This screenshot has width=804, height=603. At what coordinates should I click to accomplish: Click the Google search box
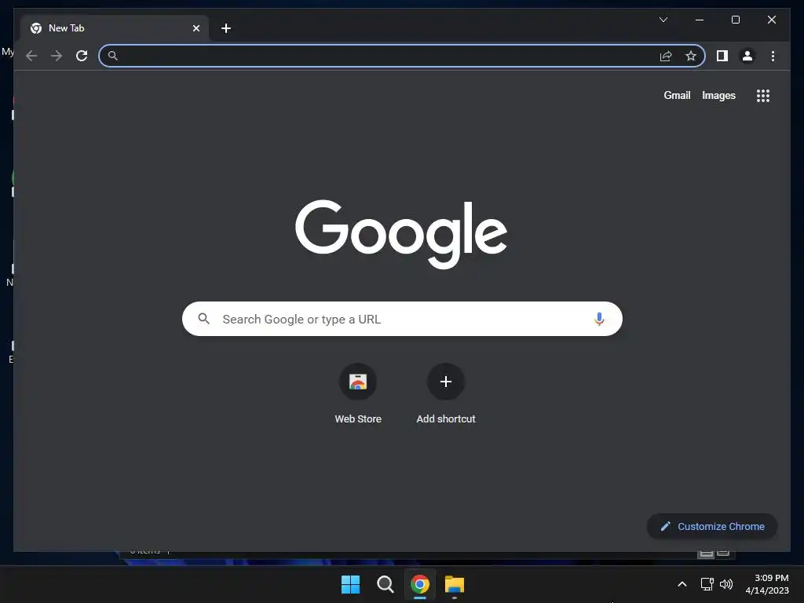click(402, 319)
